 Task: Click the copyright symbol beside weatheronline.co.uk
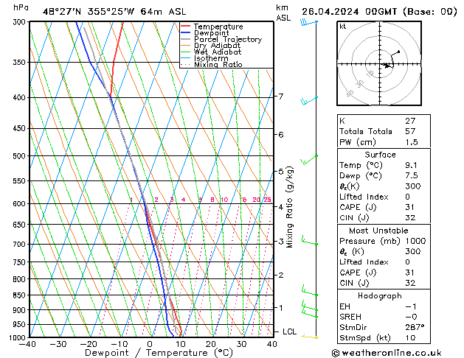pyautogui.click(x=337, y=354)
